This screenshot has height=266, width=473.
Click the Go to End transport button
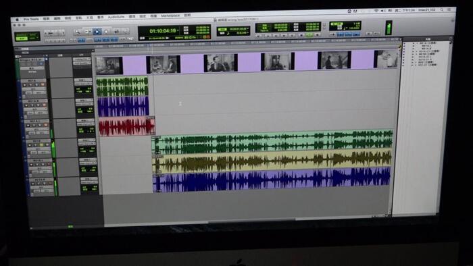pyautogui.click(x=292, y=36)
